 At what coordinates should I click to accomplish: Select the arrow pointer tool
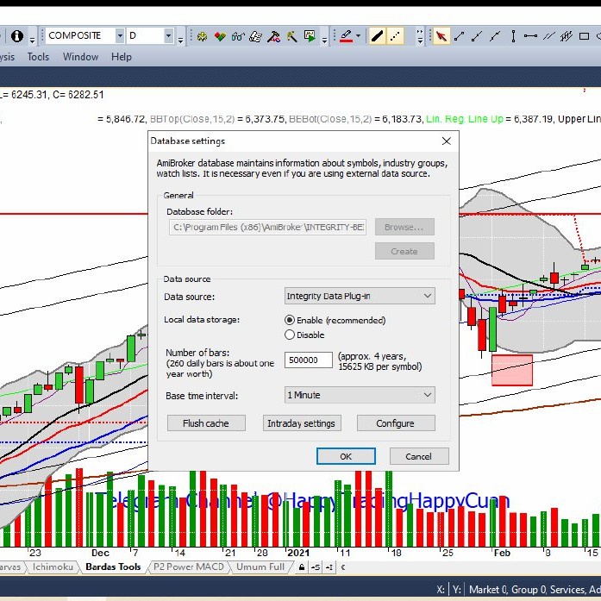pyautogui.click(x=441, y=36)
